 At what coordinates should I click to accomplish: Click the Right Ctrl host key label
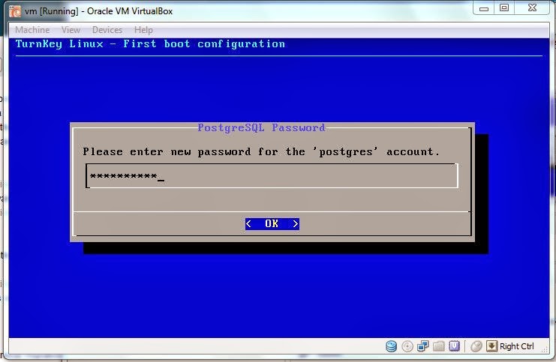(517, 346)
